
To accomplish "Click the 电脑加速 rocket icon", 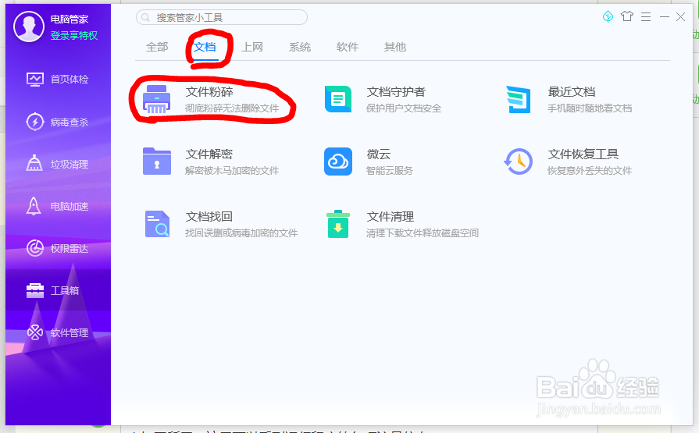I will point(34,206).
